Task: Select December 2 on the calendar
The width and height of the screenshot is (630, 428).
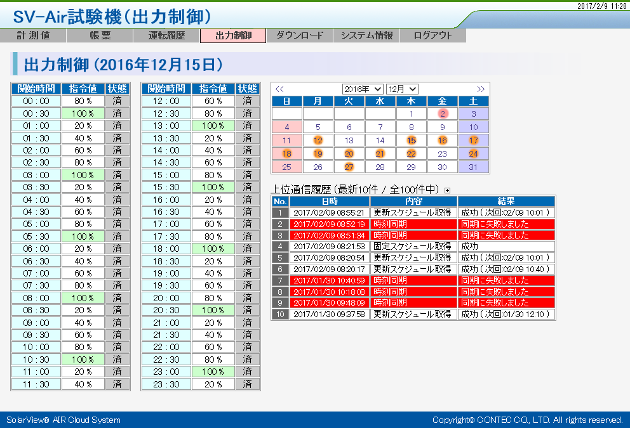Action: [443, 113]
